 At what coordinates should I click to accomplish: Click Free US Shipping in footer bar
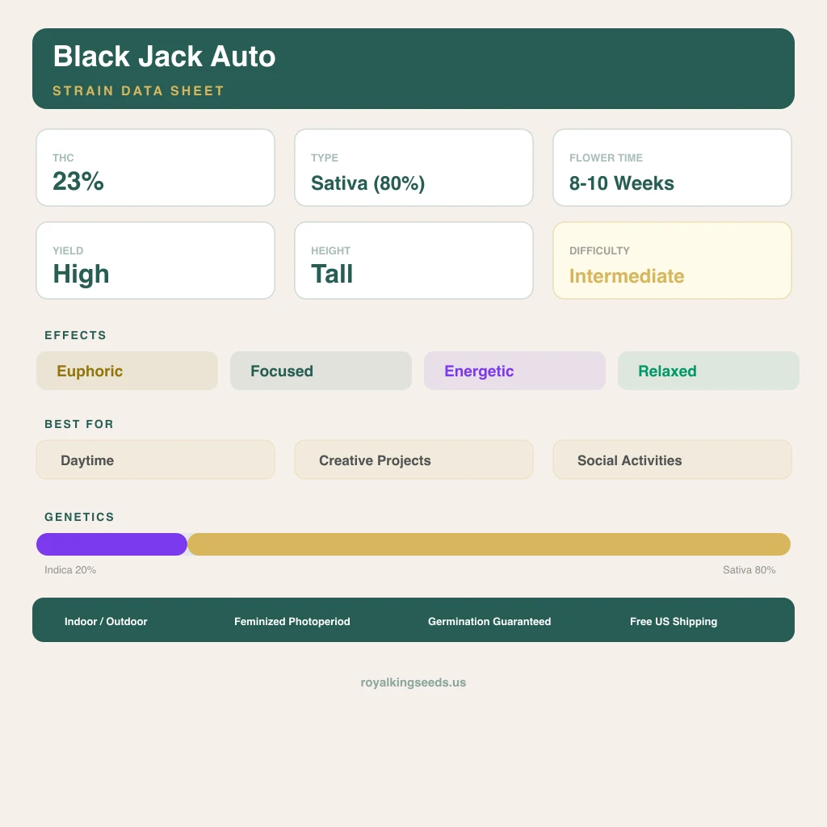[x=674, y=621]
